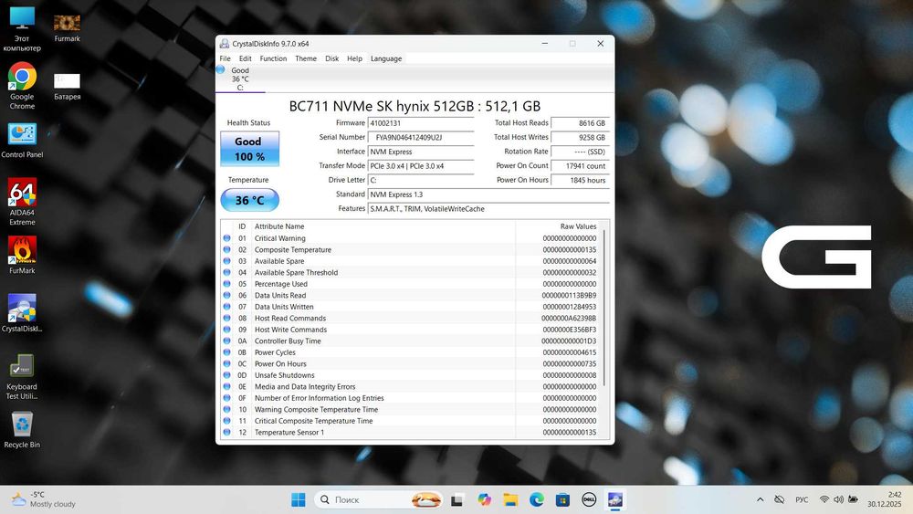The image size is (913, 514).
Task: Select the Available Spare Threshold row
Action: pyautogui.click(x=411, y=272)
